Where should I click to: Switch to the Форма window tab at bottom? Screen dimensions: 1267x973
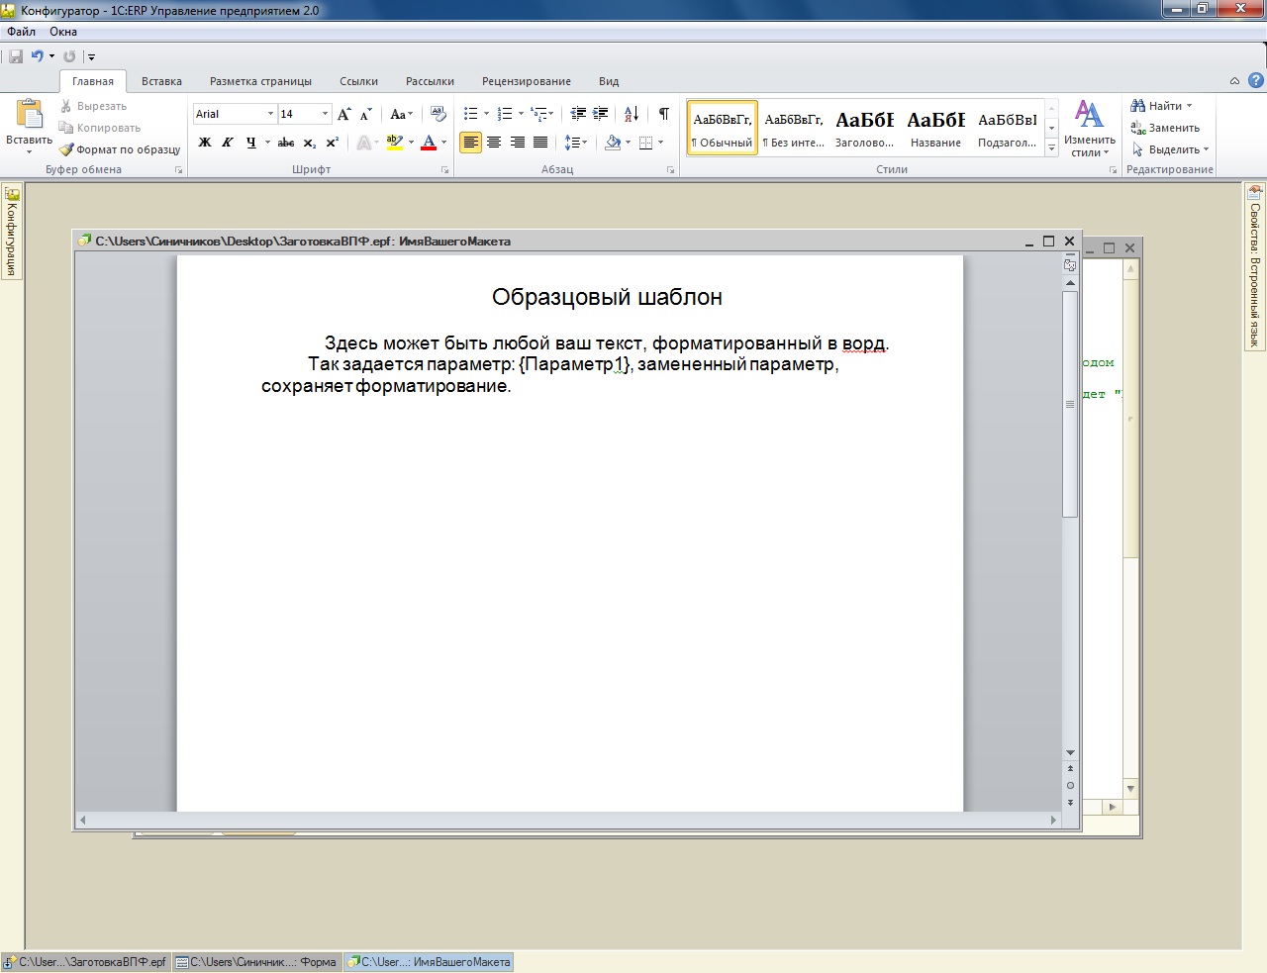256,961
